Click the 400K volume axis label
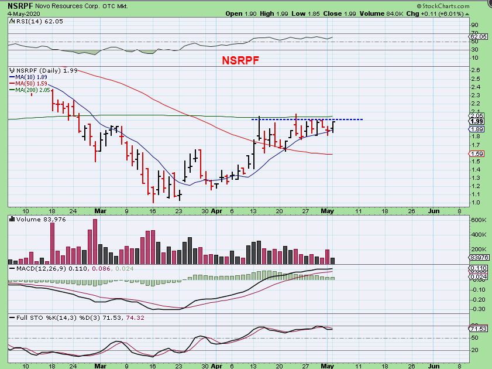The height and width of the screenshot is (369, 492). coord(479,235)
